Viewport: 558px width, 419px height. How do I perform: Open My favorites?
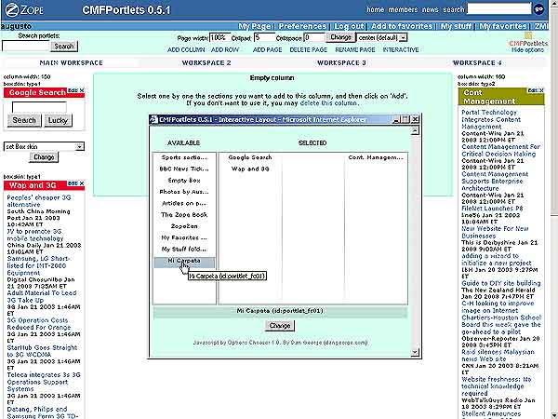[503, 26]
